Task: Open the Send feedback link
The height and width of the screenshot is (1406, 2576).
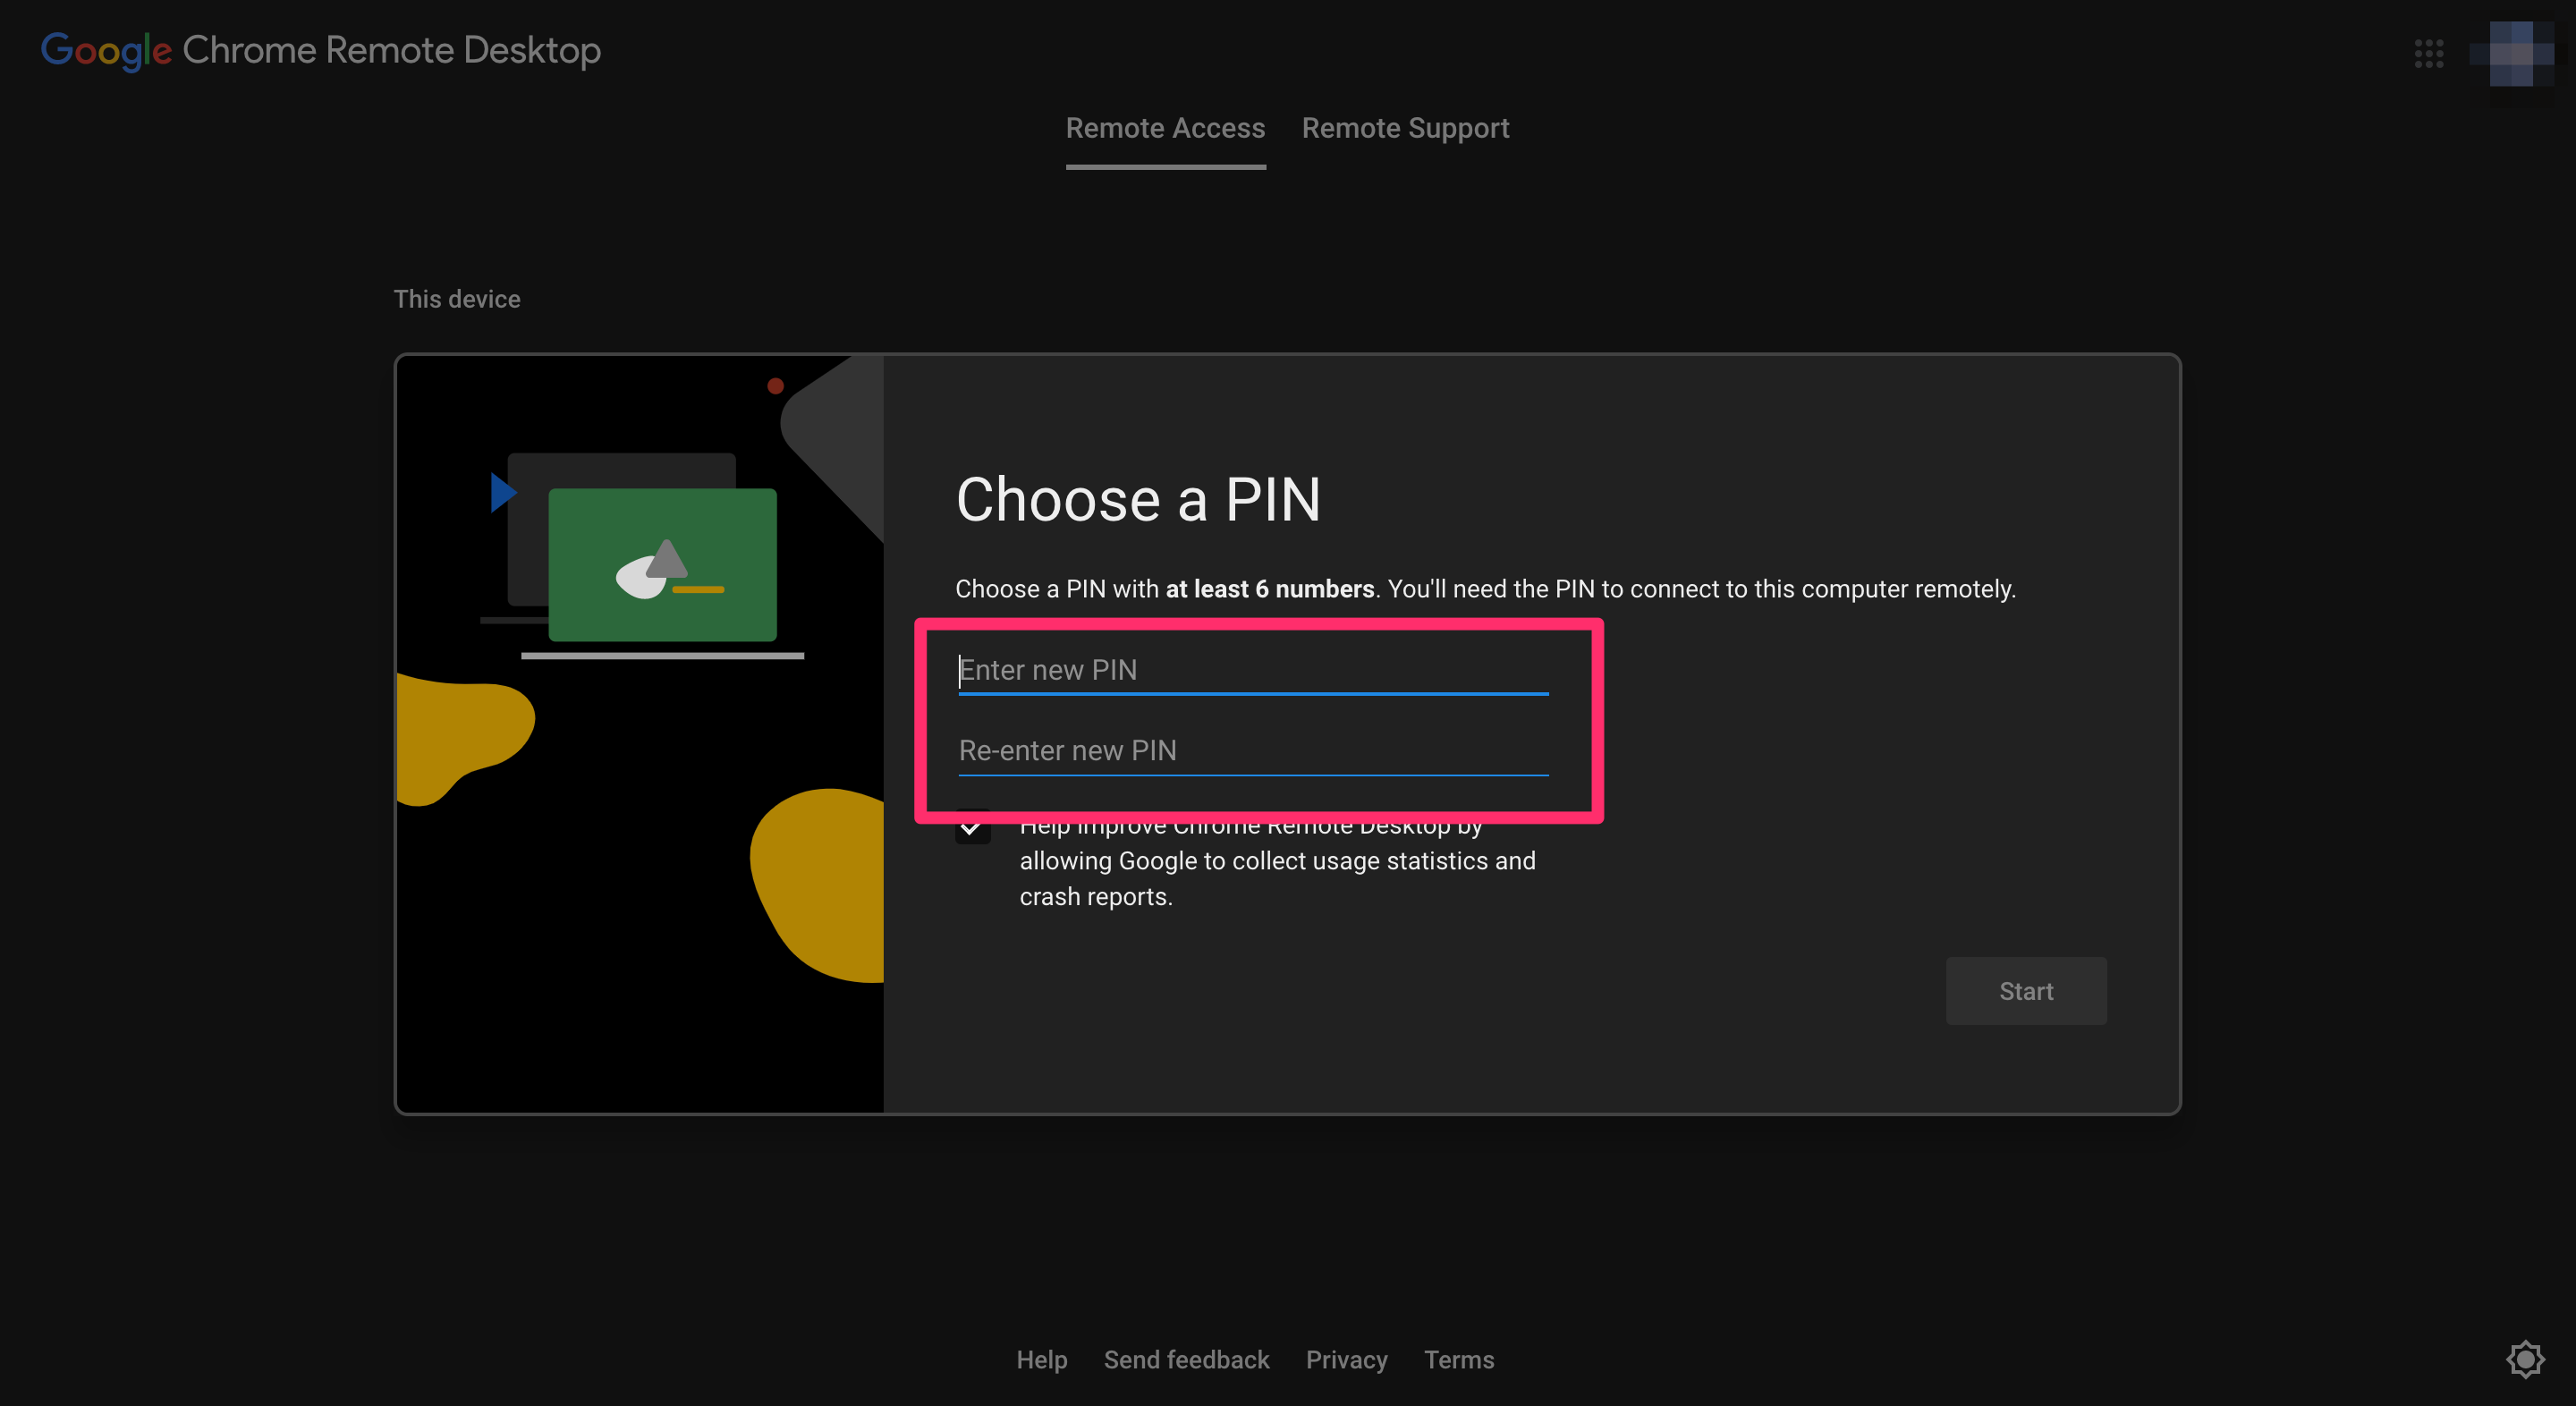Action: pyautogui.click(x=1186, y=1360)
